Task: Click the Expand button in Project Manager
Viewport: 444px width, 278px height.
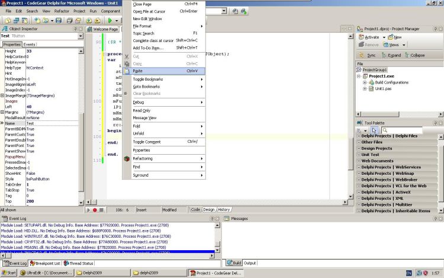Action: coord(391,55)
